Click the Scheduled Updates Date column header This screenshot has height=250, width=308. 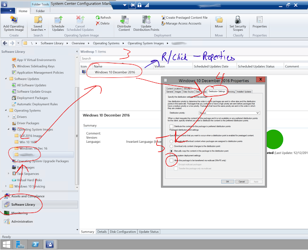pos(215,66)
